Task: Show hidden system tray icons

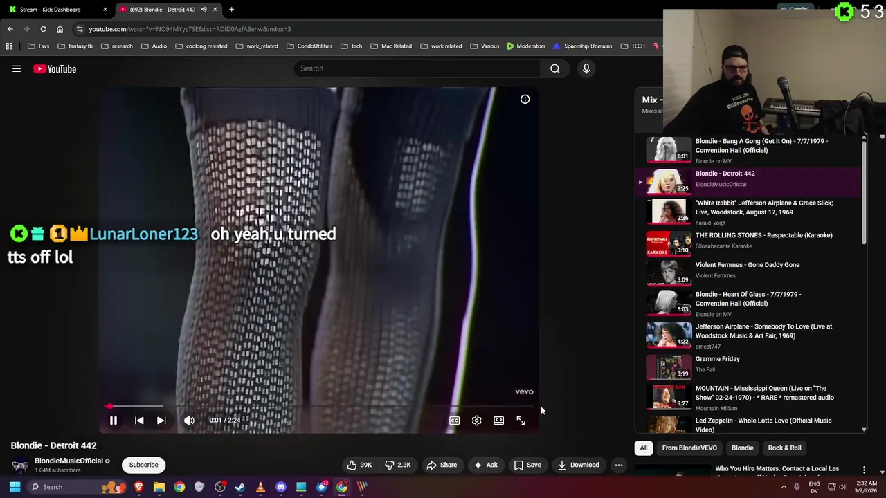Action: point(784,487)
